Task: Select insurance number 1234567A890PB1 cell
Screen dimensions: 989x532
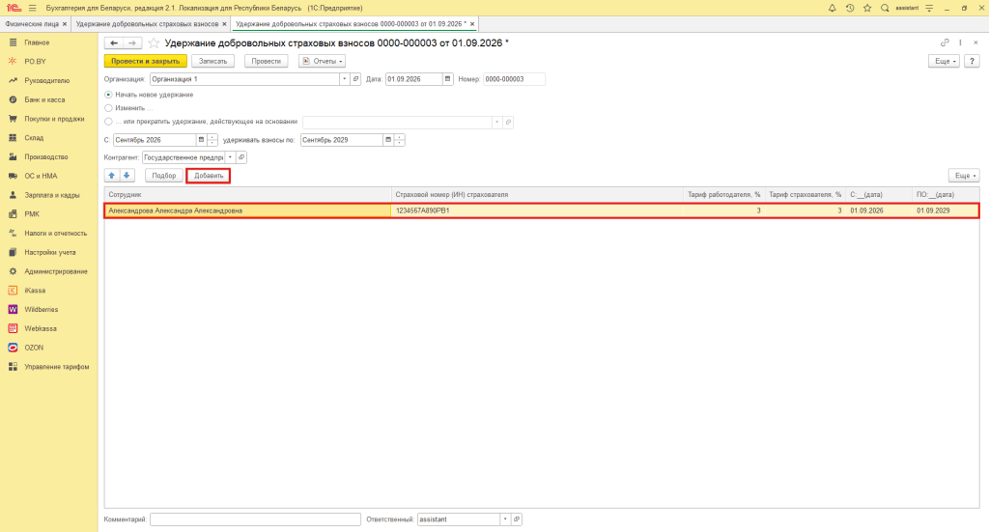Action: point(537,211)
